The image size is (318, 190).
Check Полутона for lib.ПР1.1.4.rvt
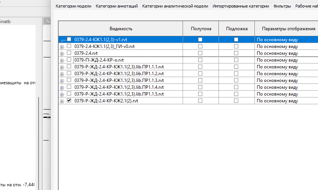(200, 87)
